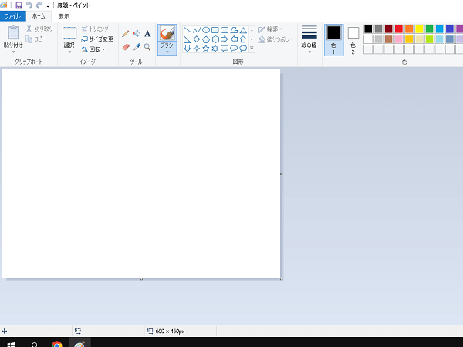Choose the Left arrow shape
The image size is (463, 347).
[234, 39]
